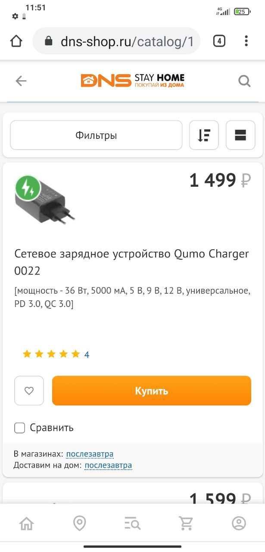Go back using the arrow in the DNS header

[21, 81]
